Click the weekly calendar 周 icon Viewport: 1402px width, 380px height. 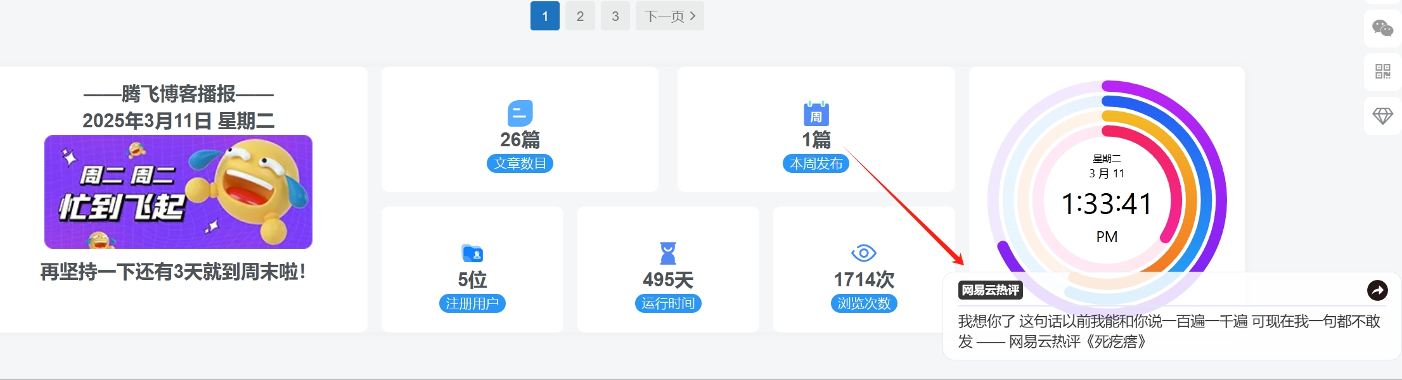pos(816,113)
